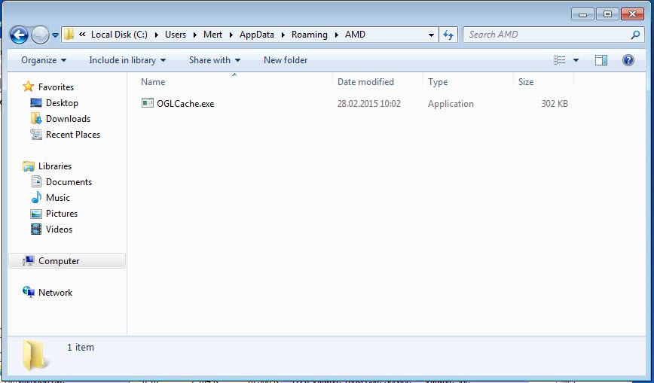Open the Downloads folder in Favorites
Screen dimensions: 654x383
(68, 119)
